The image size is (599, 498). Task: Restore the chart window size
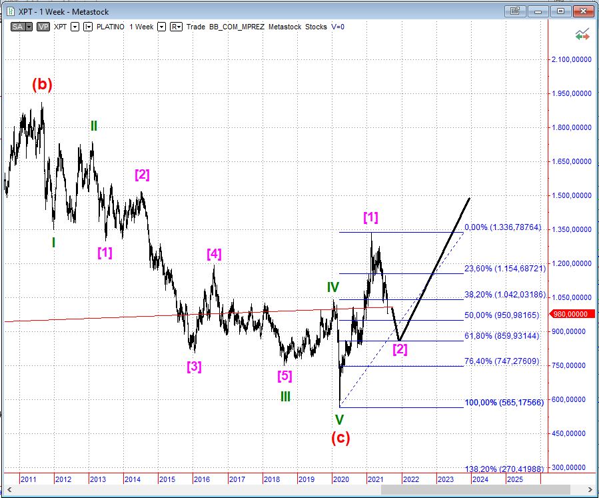[x=560, y=11]
